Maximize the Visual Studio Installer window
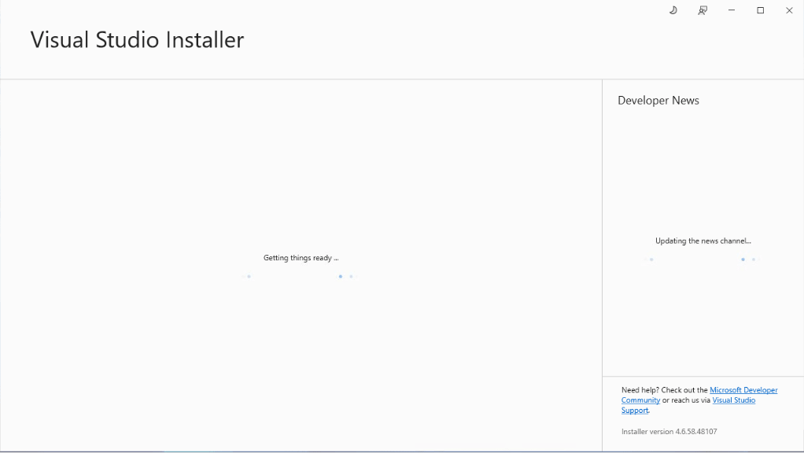Viewport: 804px width, 453px height. (761, 10)
